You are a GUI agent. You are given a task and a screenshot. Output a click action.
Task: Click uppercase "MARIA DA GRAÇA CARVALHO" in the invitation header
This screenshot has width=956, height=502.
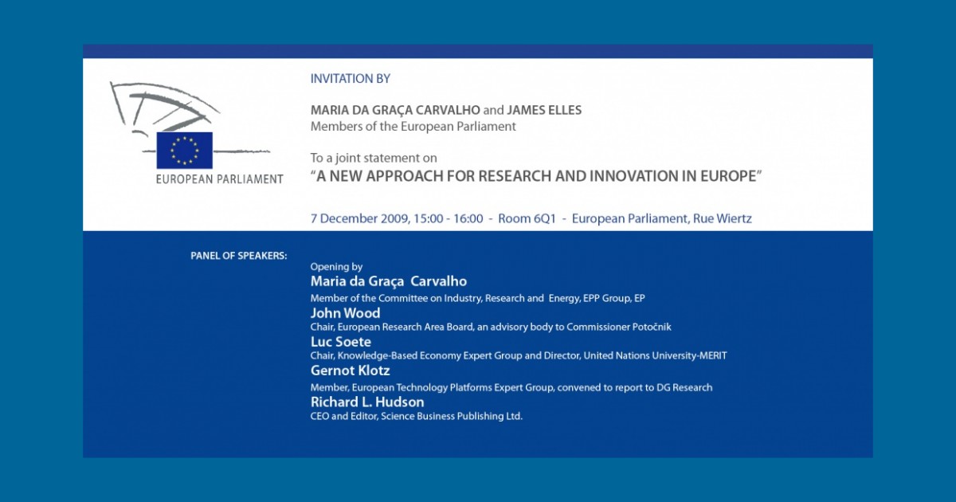pos(395,110)
